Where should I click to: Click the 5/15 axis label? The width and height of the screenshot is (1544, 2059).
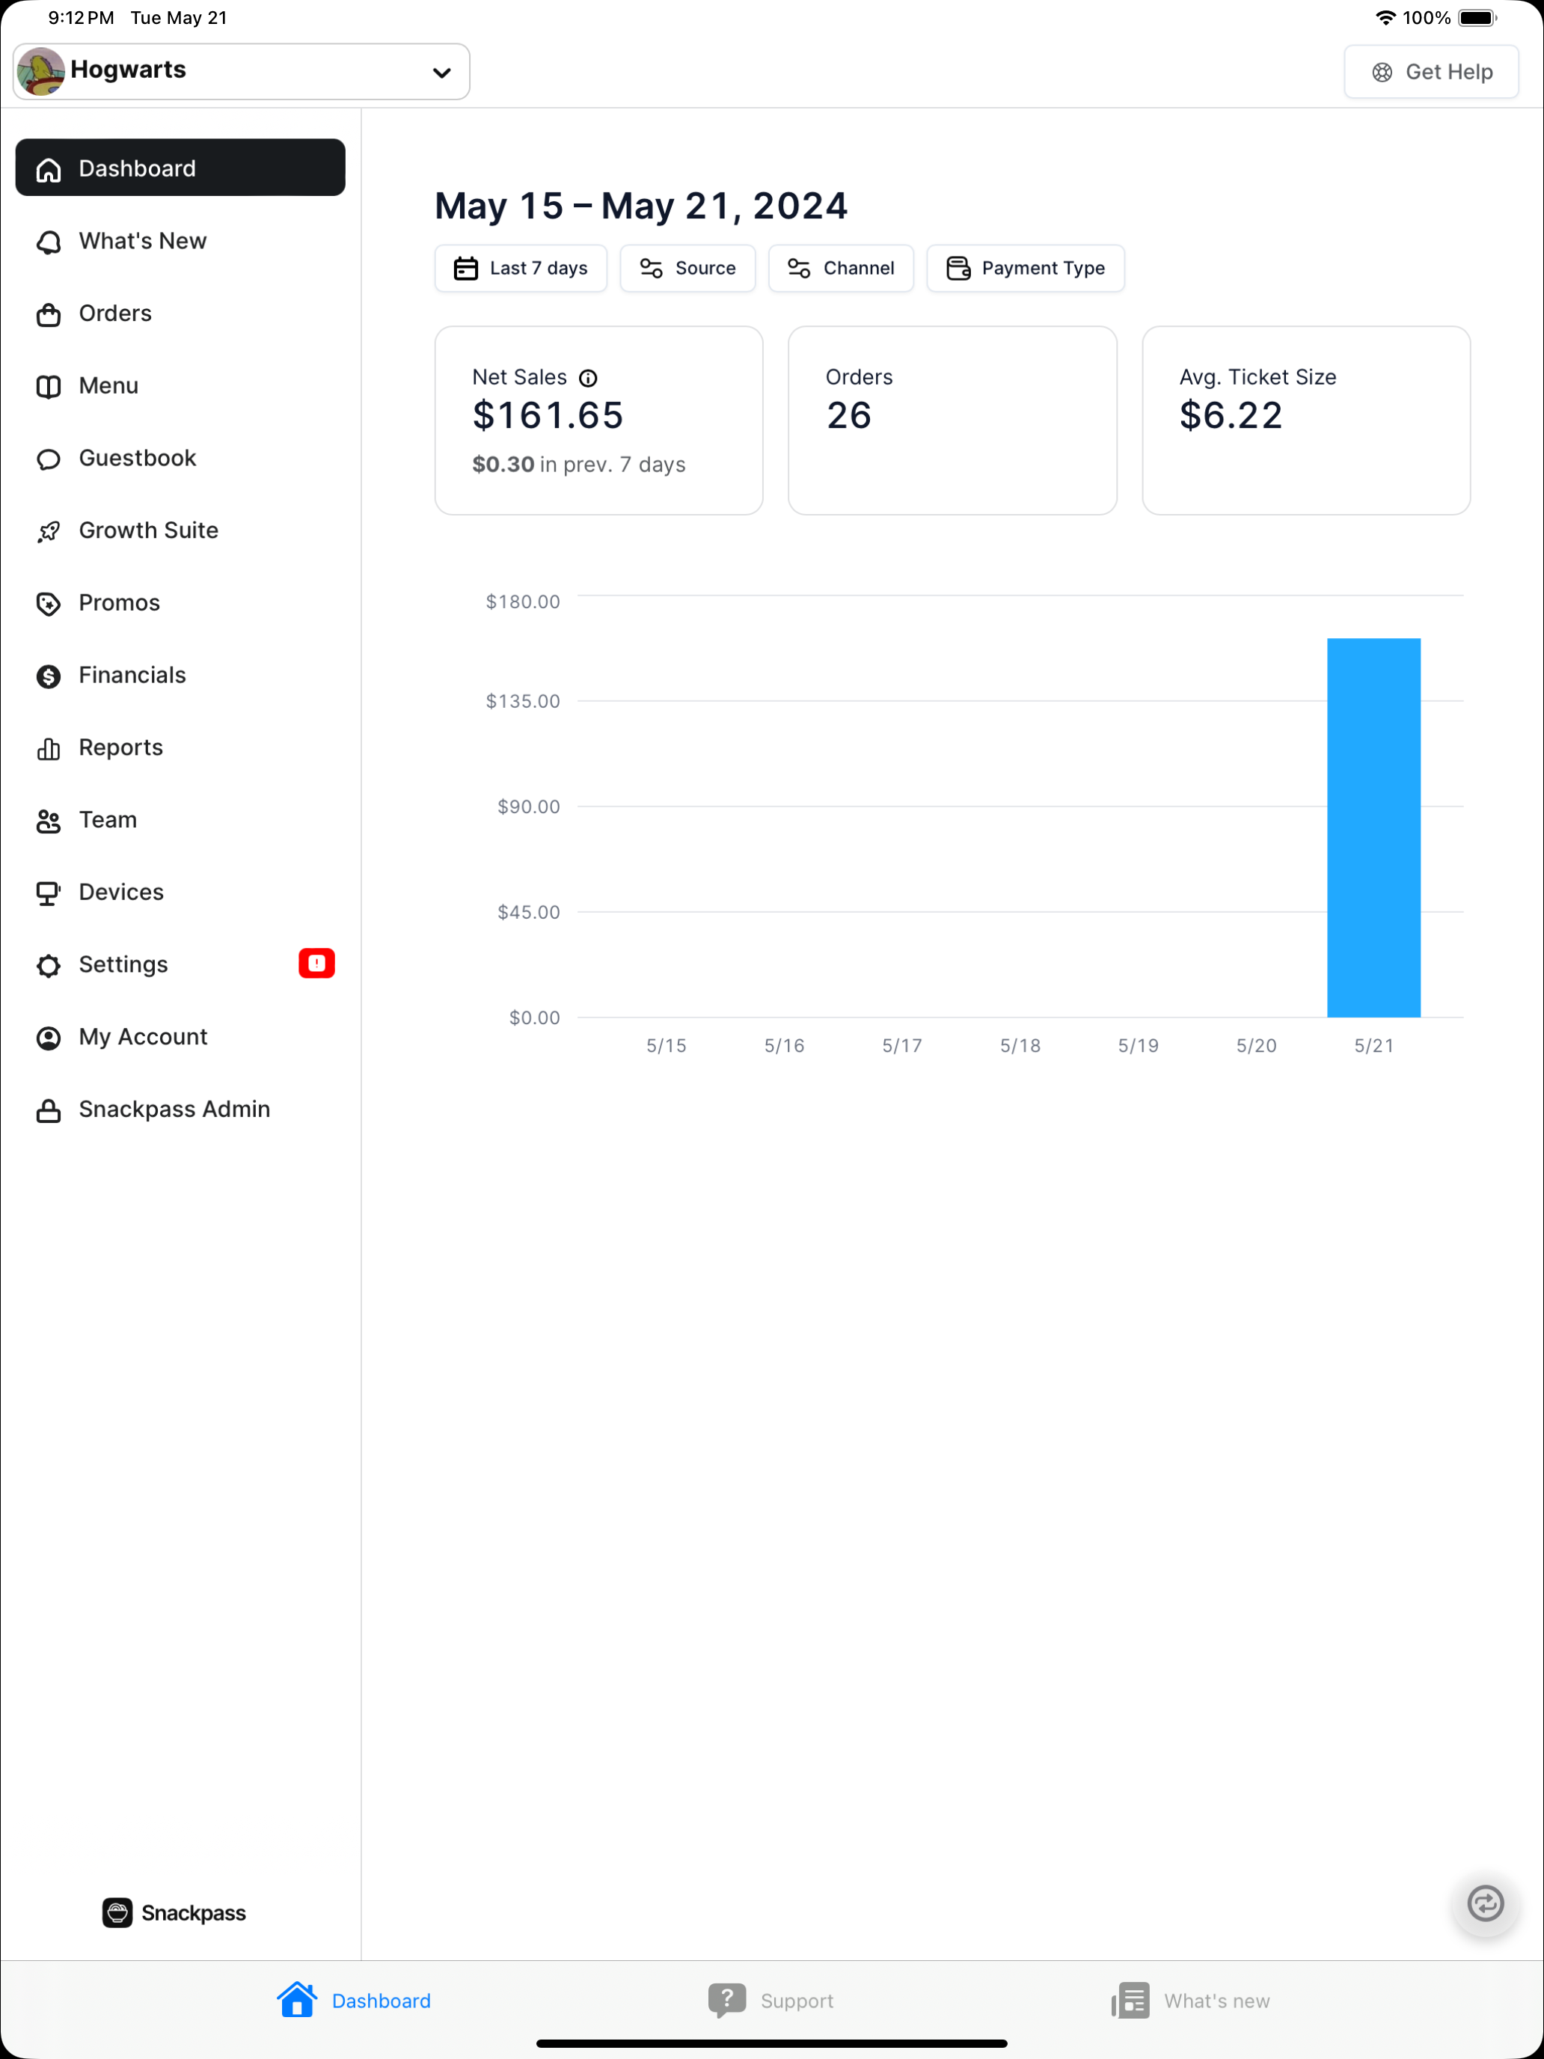pos(667,1046)
